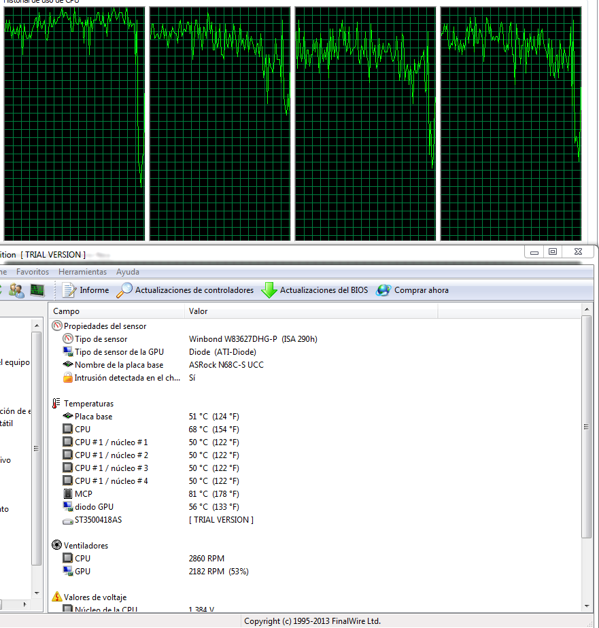Click the Informe document icon
This screenshot has height=628, width=599.
click(x=69, y=290)
